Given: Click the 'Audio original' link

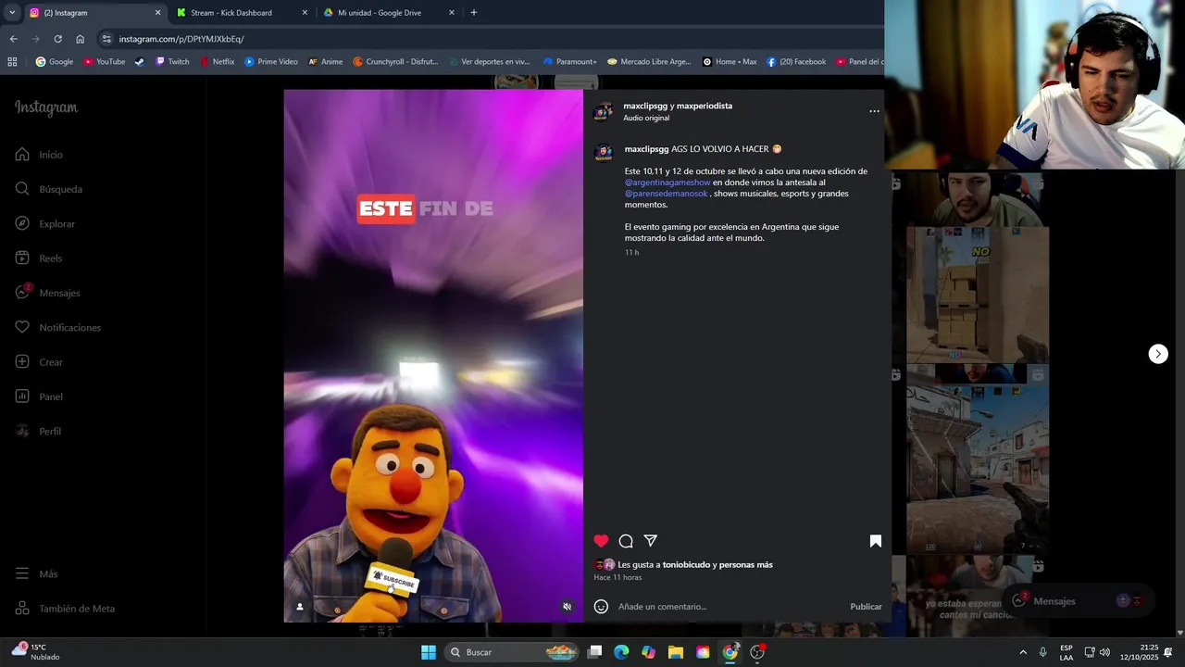Looking at the screenshot, I should point(646,118).
